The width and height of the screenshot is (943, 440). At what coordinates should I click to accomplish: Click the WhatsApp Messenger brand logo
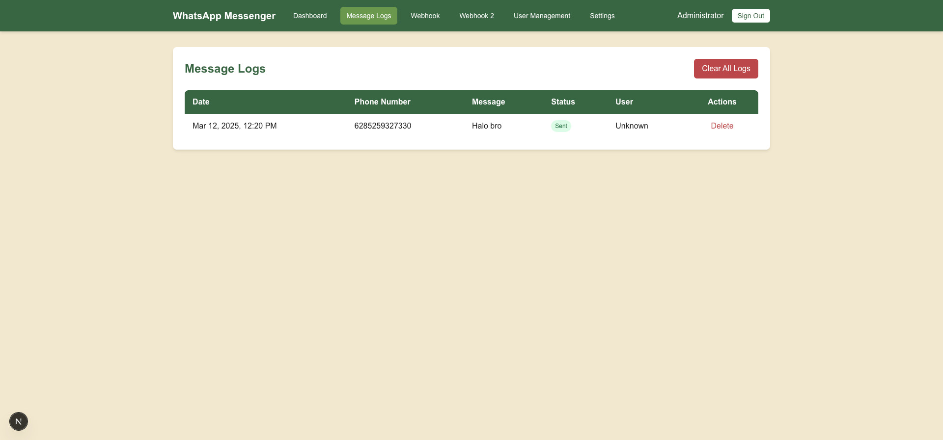click(x=224, y=16)
